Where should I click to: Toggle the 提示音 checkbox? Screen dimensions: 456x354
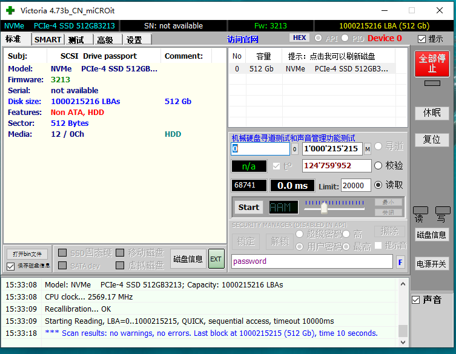(378, 246)
